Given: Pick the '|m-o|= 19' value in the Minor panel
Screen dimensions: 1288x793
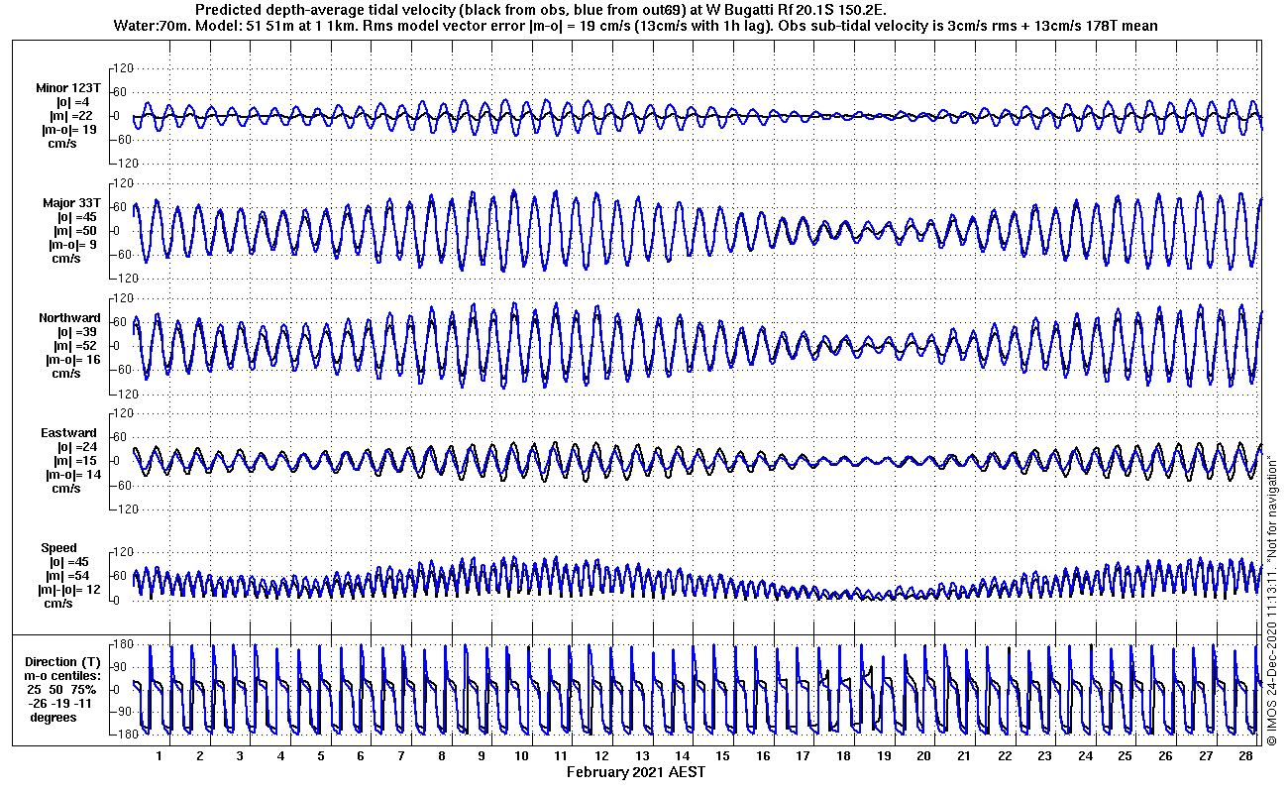Looking at the screenshot, I should click(68, 130).
